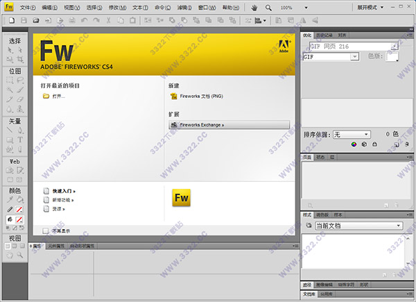Collapse the right panel dock arrows
416x302 pixels.
click(411, 29)
